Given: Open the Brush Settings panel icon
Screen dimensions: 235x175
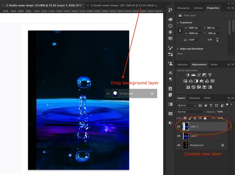Looking at the screenshot, I should (170, 48).
